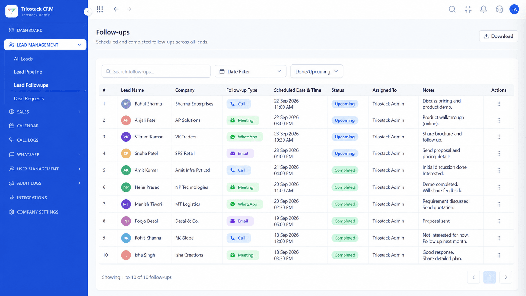The height and width of the screenshot is (296, 526).
Task: Go forward with the right arrow
Action: pyautogui.click(x=129, y=9)
